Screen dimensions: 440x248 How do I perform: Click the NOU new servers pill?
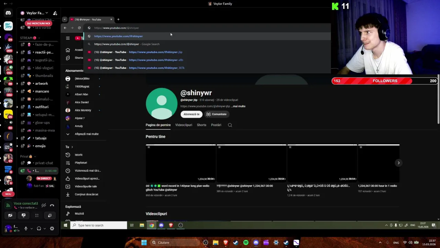tap(8, 194)
